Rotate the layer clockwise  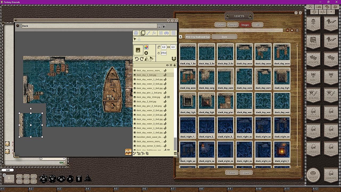point(142,59)
